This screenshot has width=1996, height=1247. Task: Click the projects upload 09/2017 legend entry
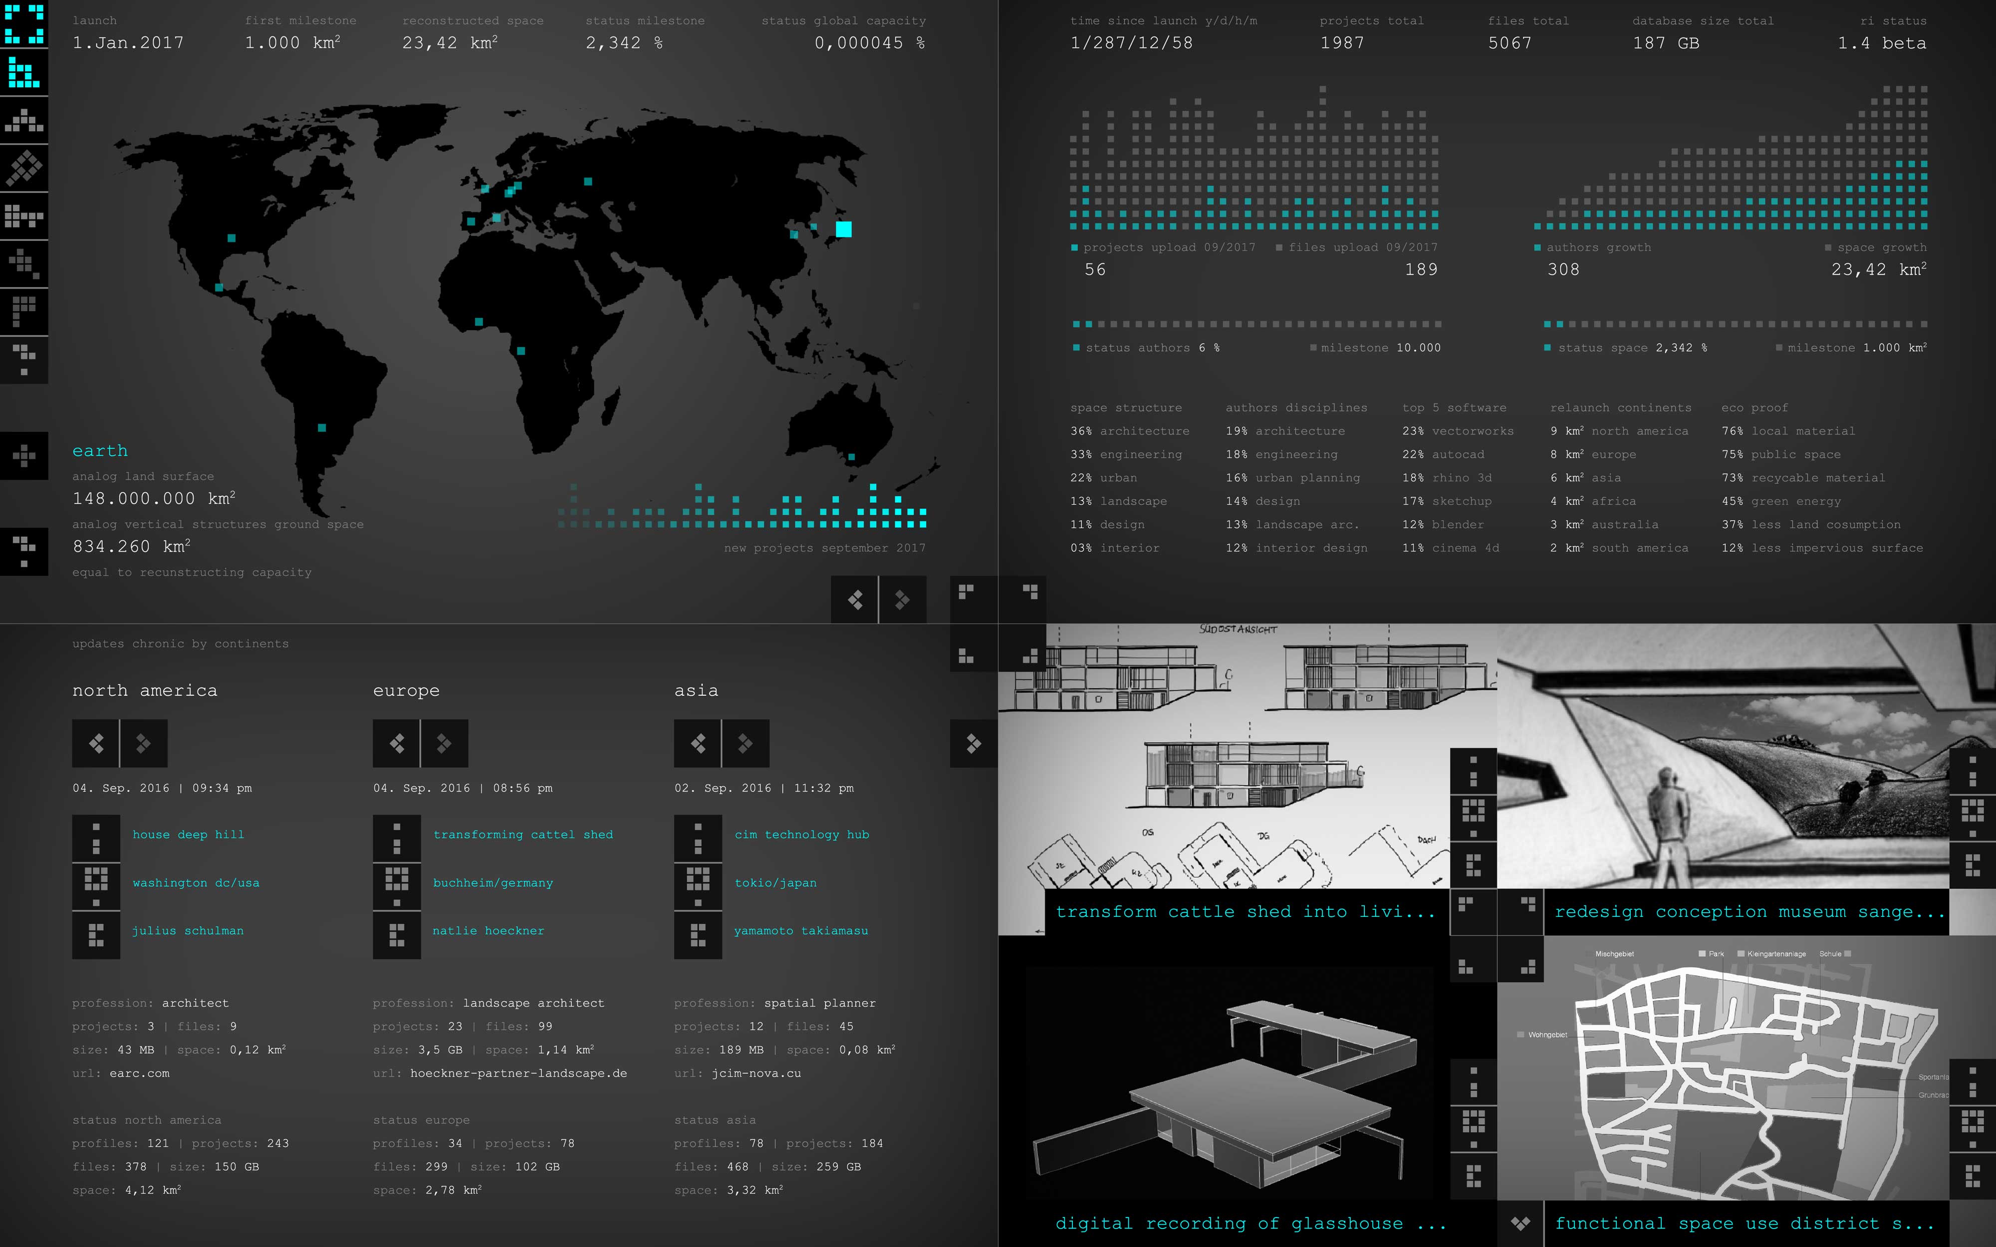pyautogui.click(x=1164, y=247)
